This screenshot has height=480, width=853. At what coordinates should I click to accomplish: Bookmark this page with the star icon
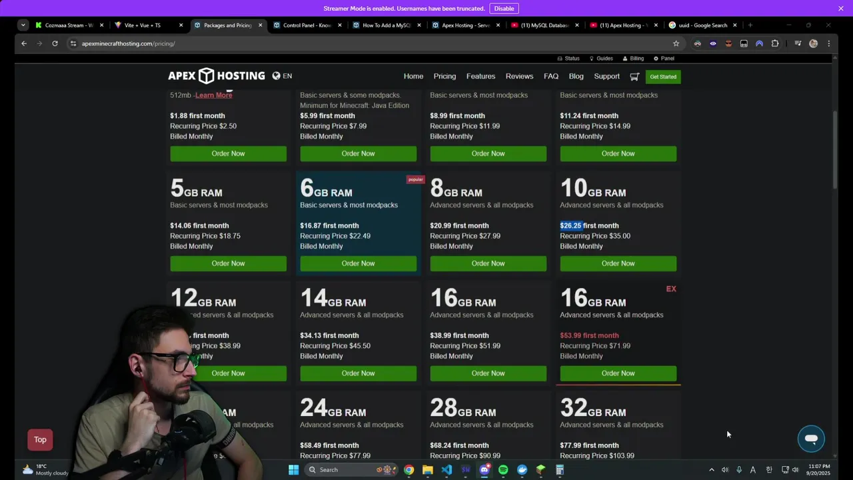click(676, 43)
